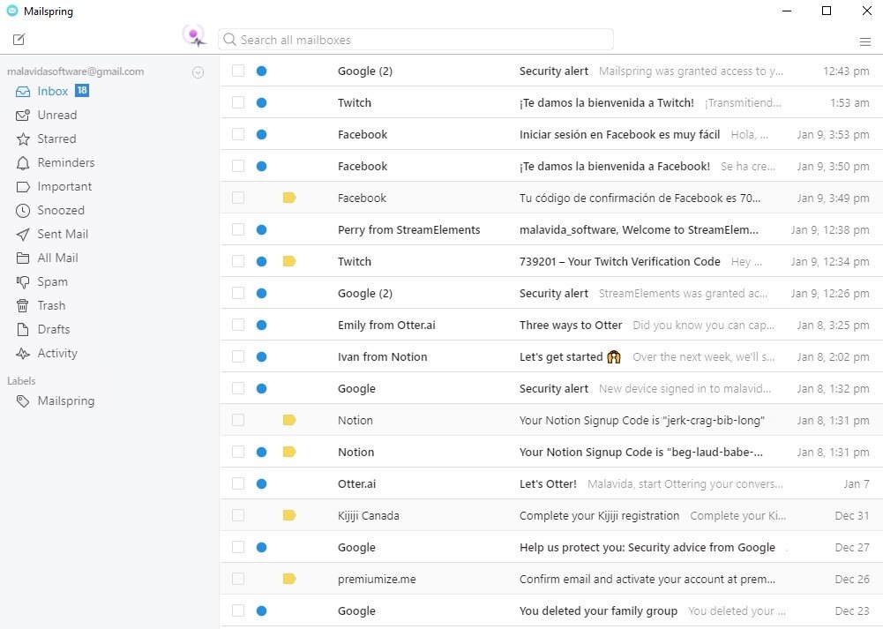Click unread blue dot on Emily from Otter.ai email

pos(261,325)
